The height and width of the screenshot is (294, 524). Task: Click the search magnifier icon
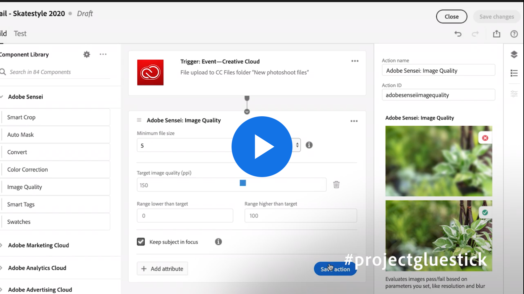pos(3,72)
